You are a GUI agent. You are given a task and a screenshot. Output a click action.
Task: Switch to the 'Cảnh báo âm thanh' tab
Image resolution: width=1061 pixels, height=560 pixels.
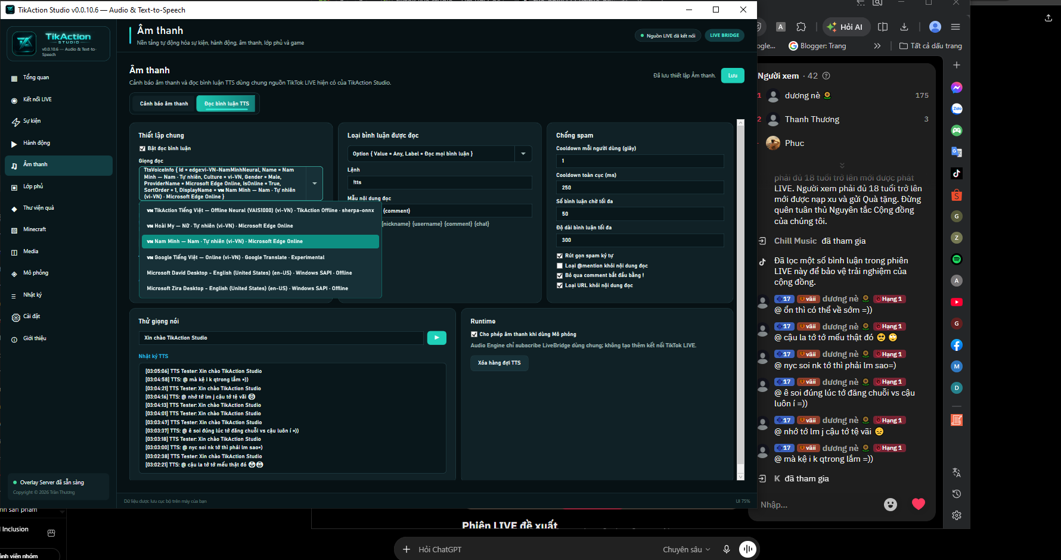[164, 104]
